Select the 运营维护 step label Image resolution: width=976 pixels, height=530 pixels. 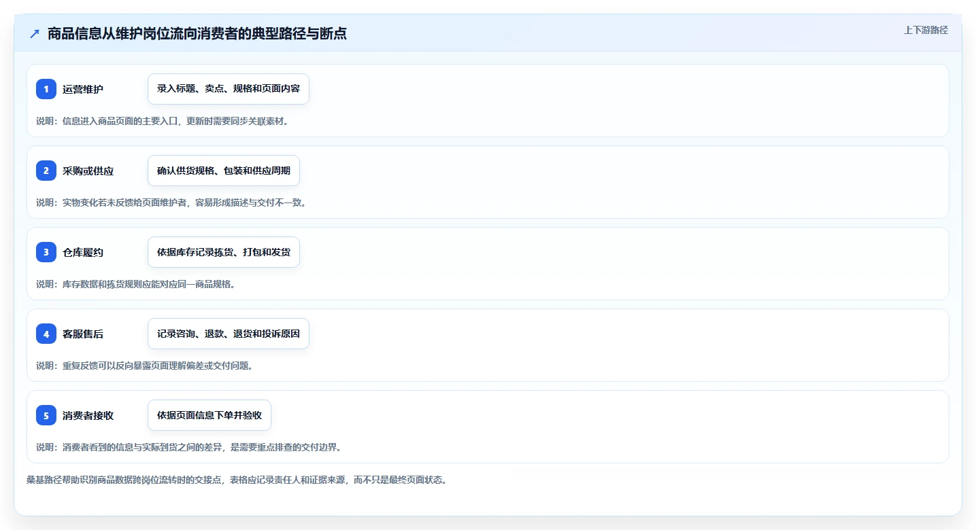83,89
